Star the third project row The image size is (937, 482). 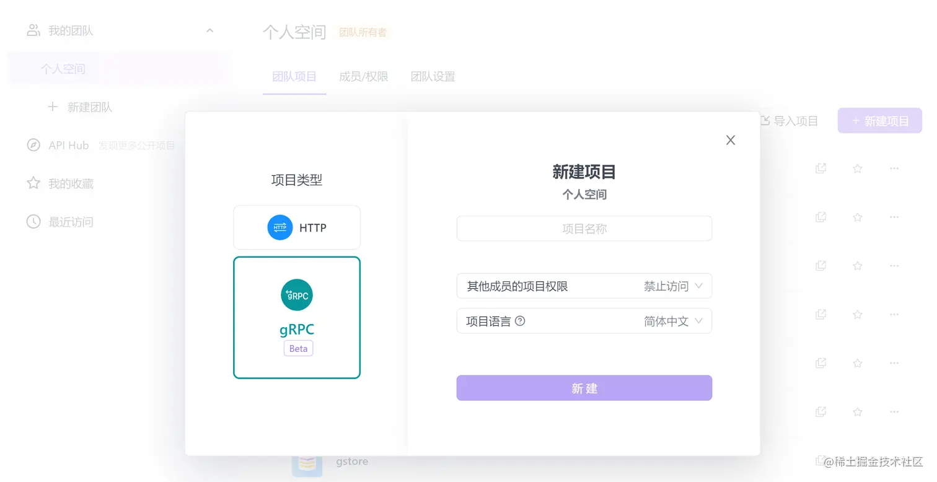point(858,266)
